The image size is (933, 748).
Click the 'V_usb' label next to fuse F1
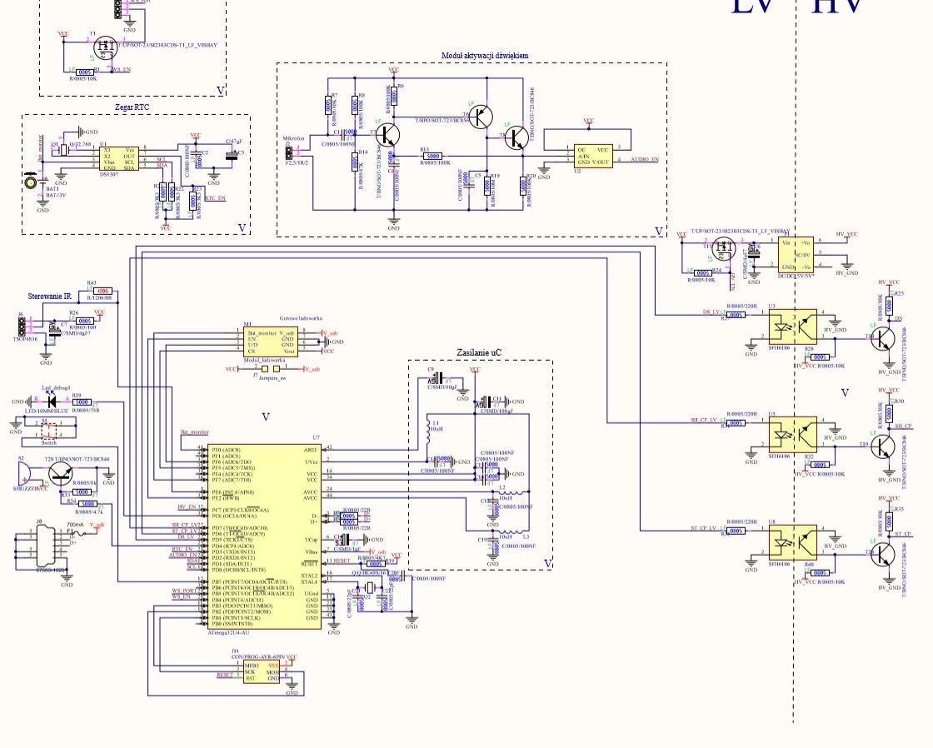click(97, 525)
